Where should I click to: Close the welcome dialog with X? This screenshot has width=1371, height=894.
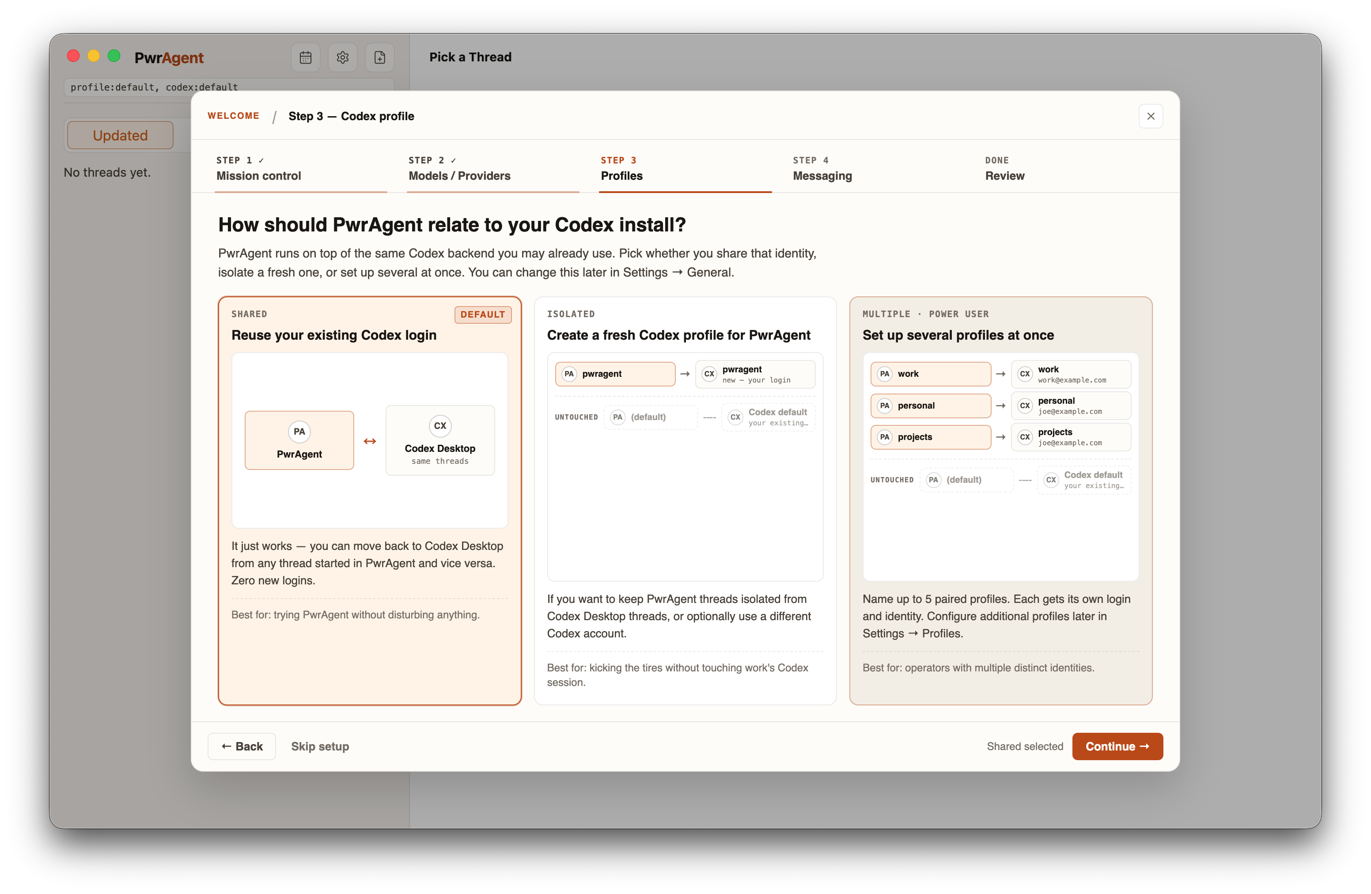click(x=1150, y=116)
